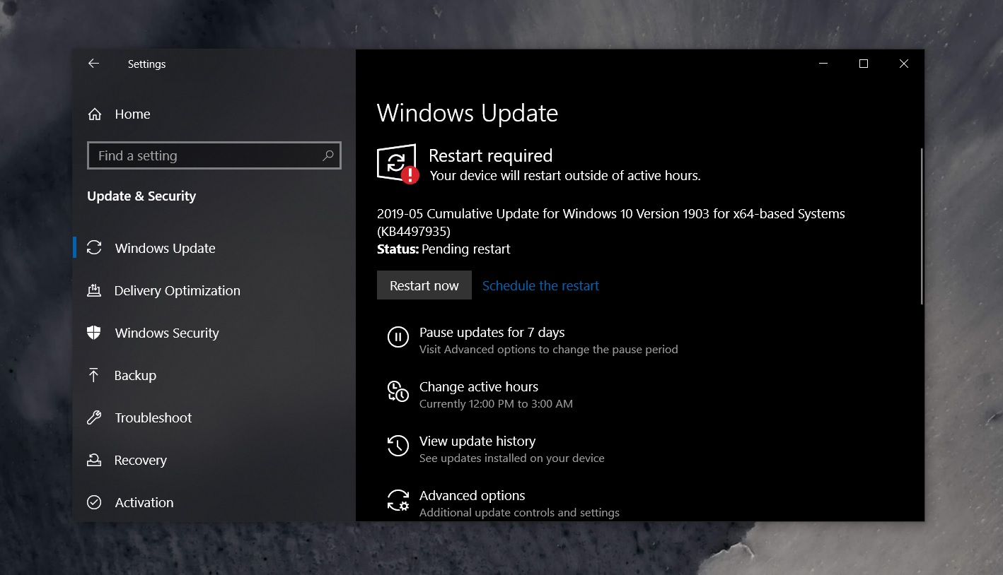Image resolution: width=1003 pixels, height=575 pixels.
Task: Close the Settings window
Action: [904, 64]
